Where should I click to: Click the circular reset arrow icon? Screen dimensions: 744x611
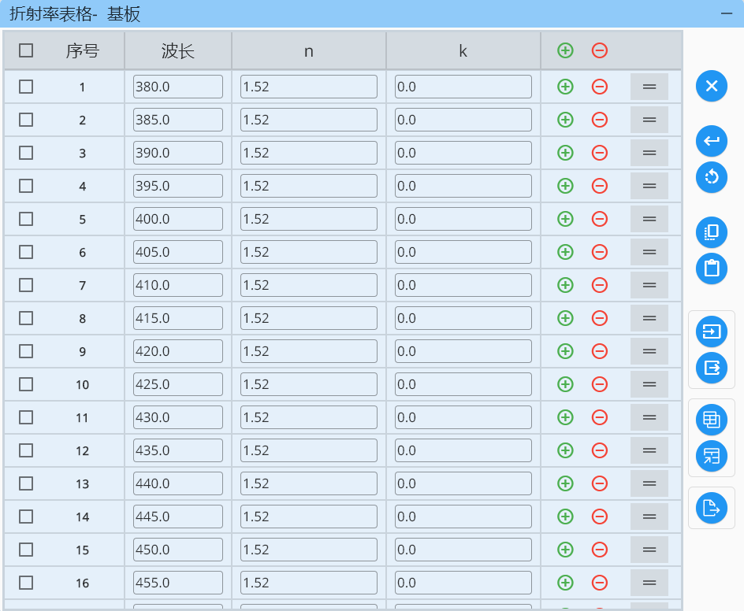[x=712, y=177]
